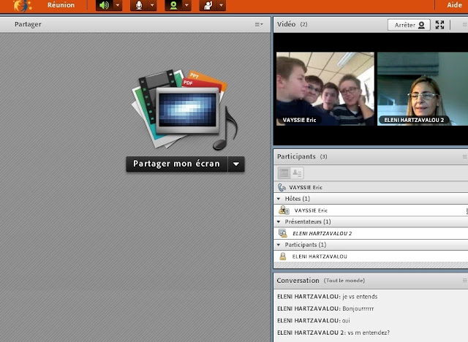Collapse the Participants (1) group
Image resolution: width=468 pixels, height=342 pixels.
pos(279,245)
